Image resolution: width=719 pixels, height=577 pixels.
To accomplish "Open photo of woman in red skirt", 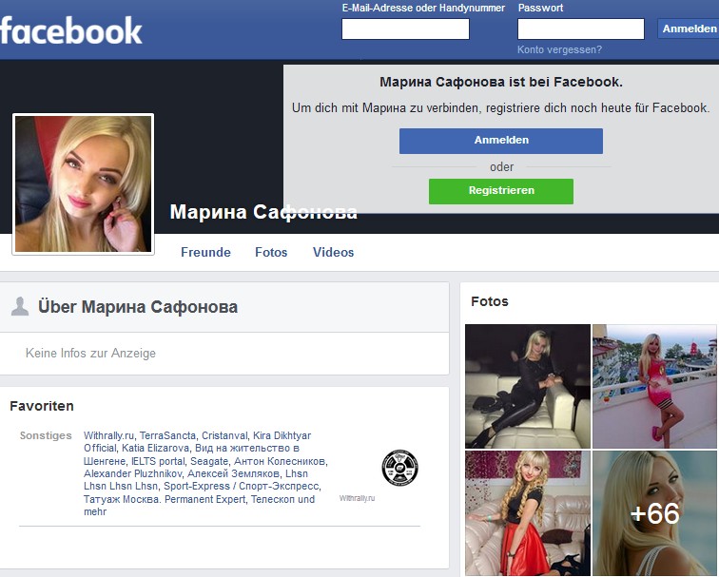I will 528,513.
